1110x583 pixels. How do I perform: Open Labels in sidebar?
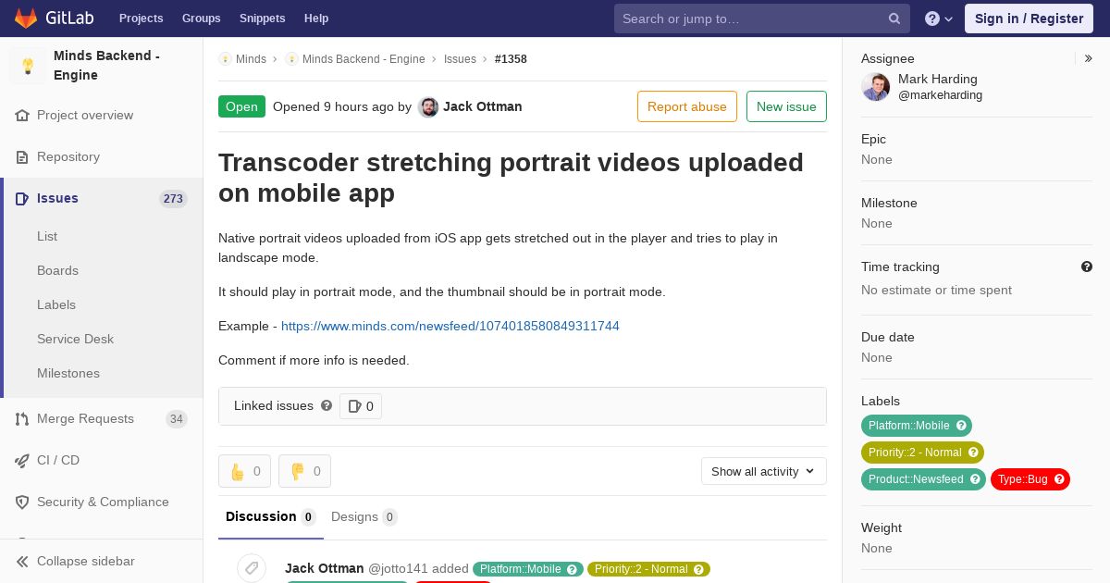pyautogui.click(x=56, y=304)
